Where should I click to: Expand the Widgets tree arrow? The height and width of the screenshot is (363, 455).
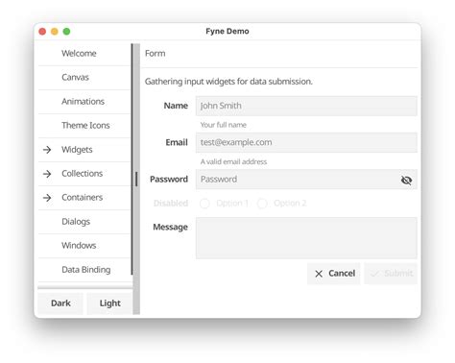point(47,150)
